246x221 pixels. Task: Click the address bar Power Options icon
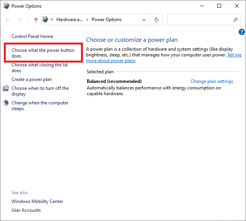pyautogui.click(x=46, y=20)
